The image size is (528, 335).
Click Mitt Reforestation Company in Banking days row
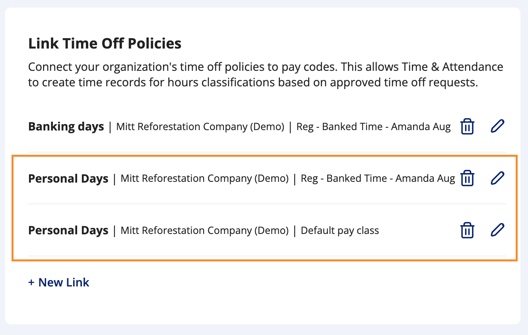(x=200, y=127)
